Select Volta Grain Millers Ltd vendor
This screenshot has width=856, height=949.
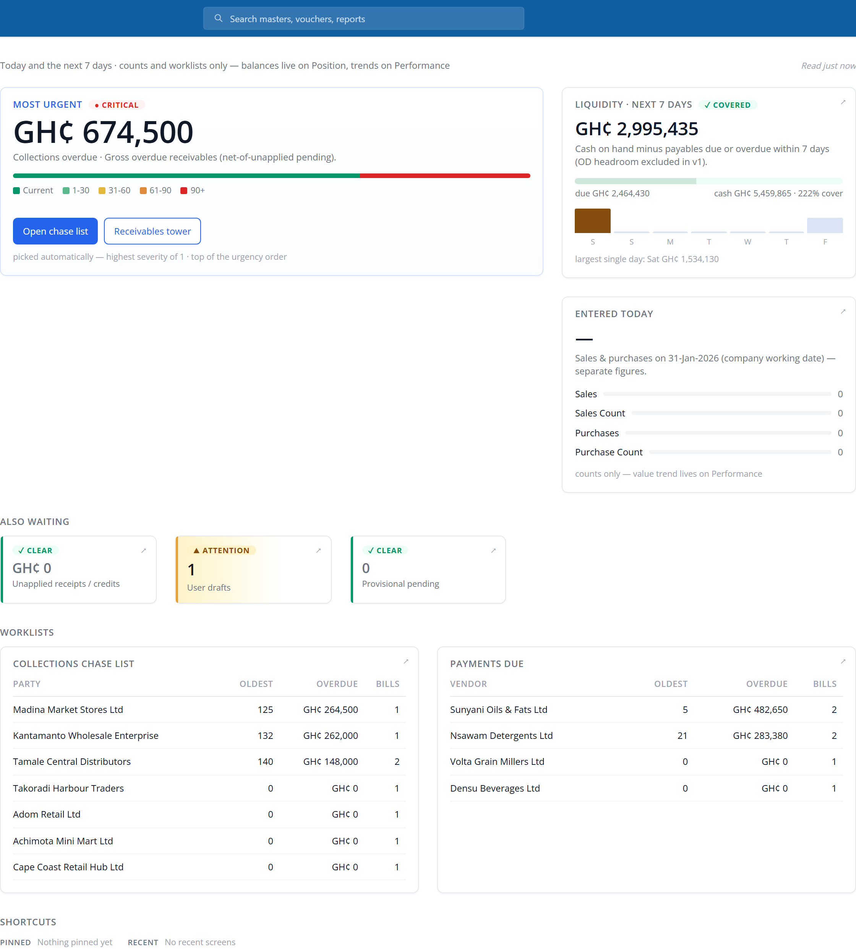646,761
